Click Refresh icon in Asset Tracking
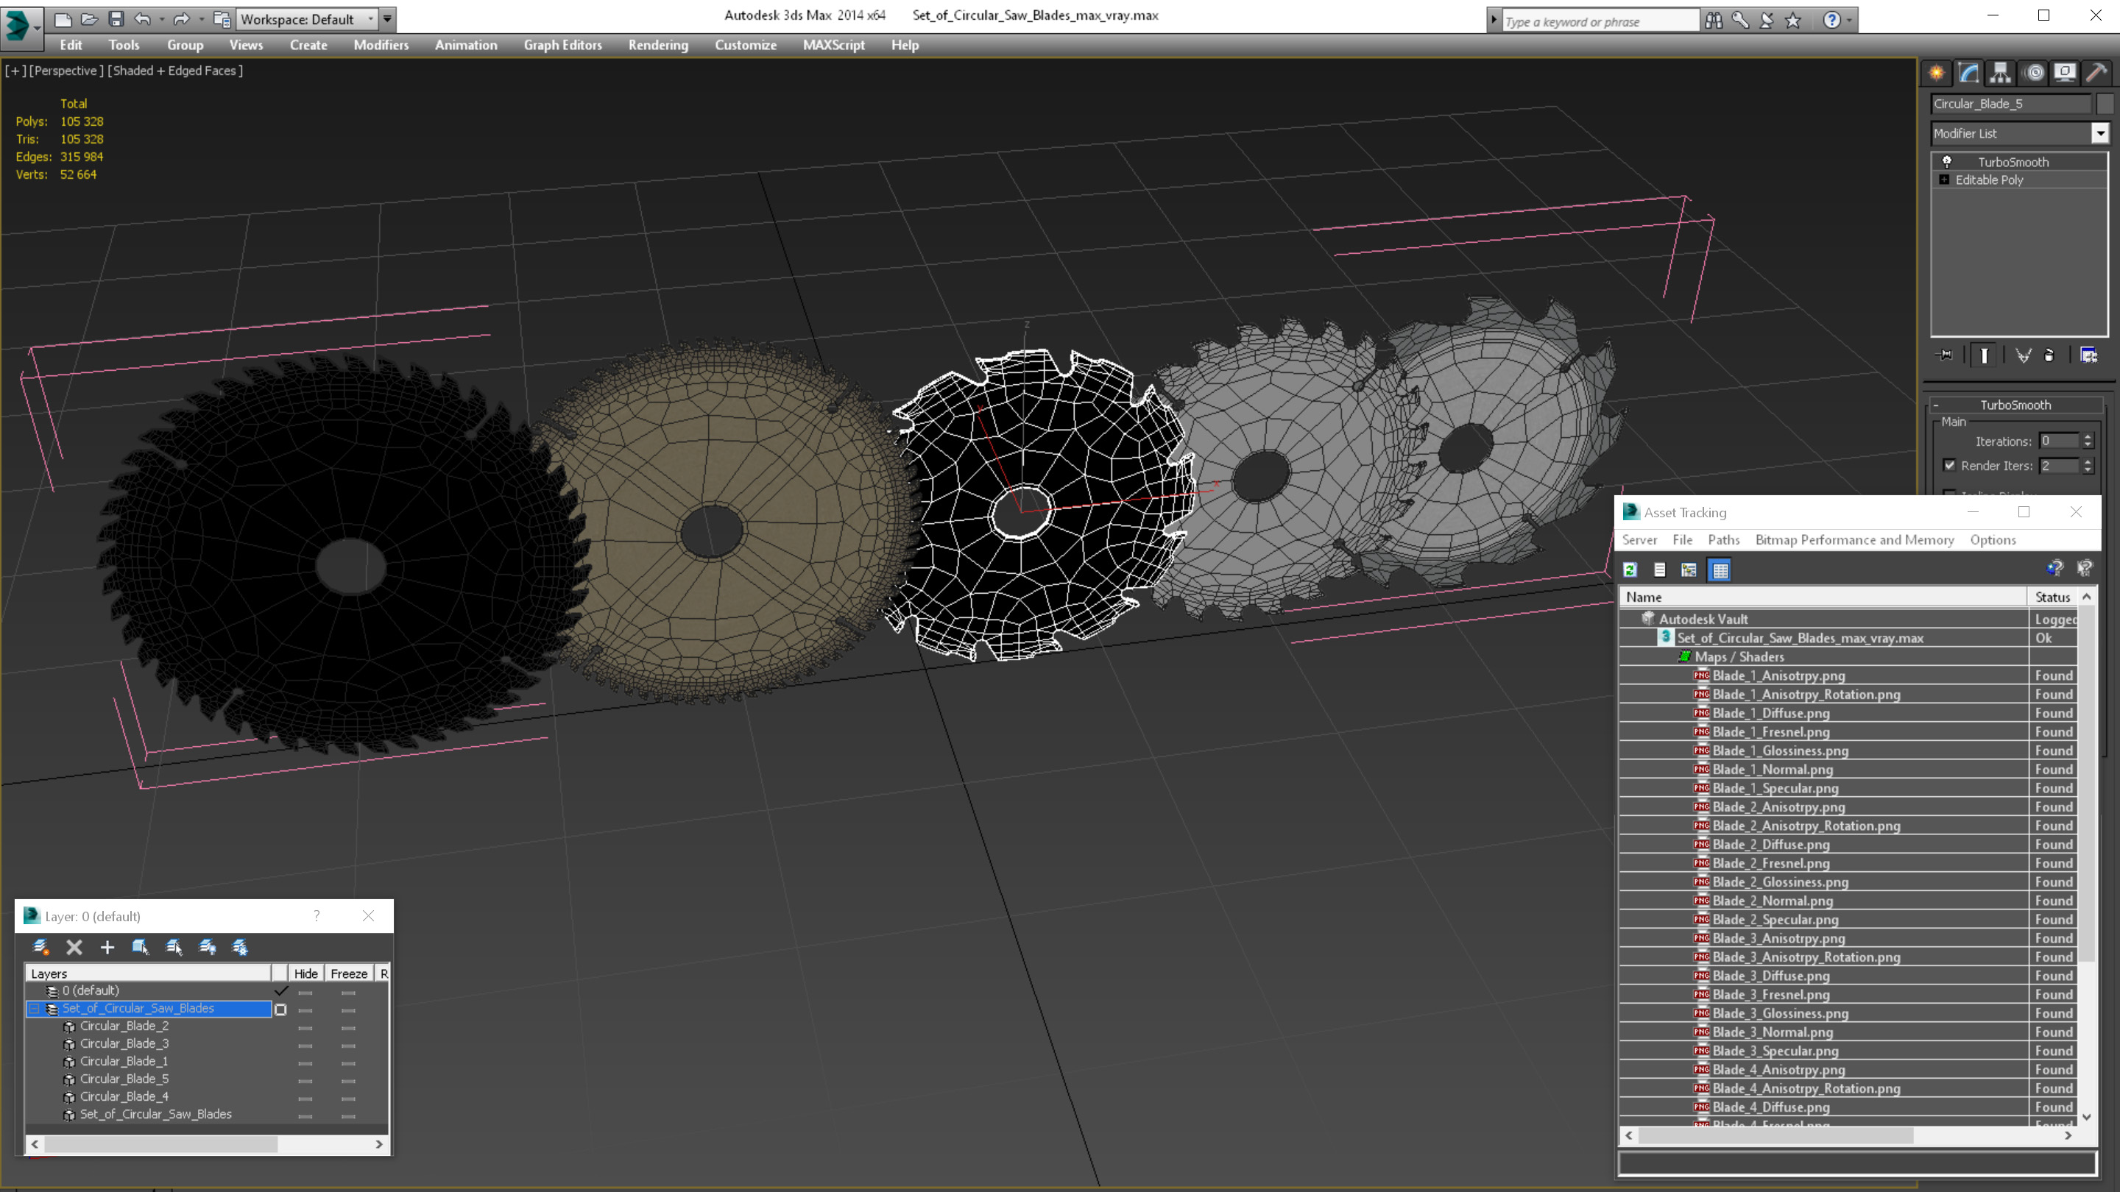The width and height of the screenshot is (2120, 1192). pos(1630,570)
